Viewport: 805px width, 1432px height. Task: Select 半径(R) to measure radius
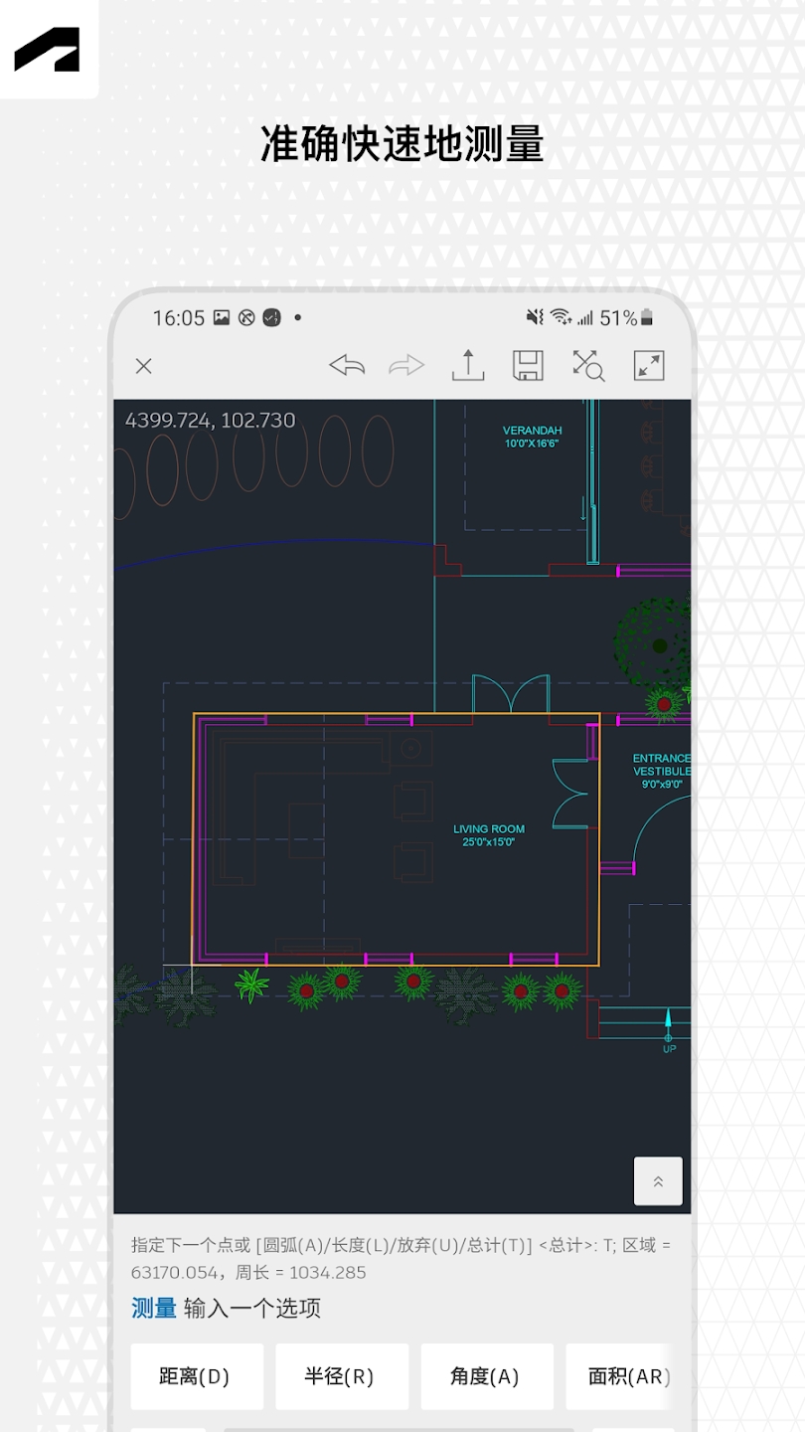343,1376
